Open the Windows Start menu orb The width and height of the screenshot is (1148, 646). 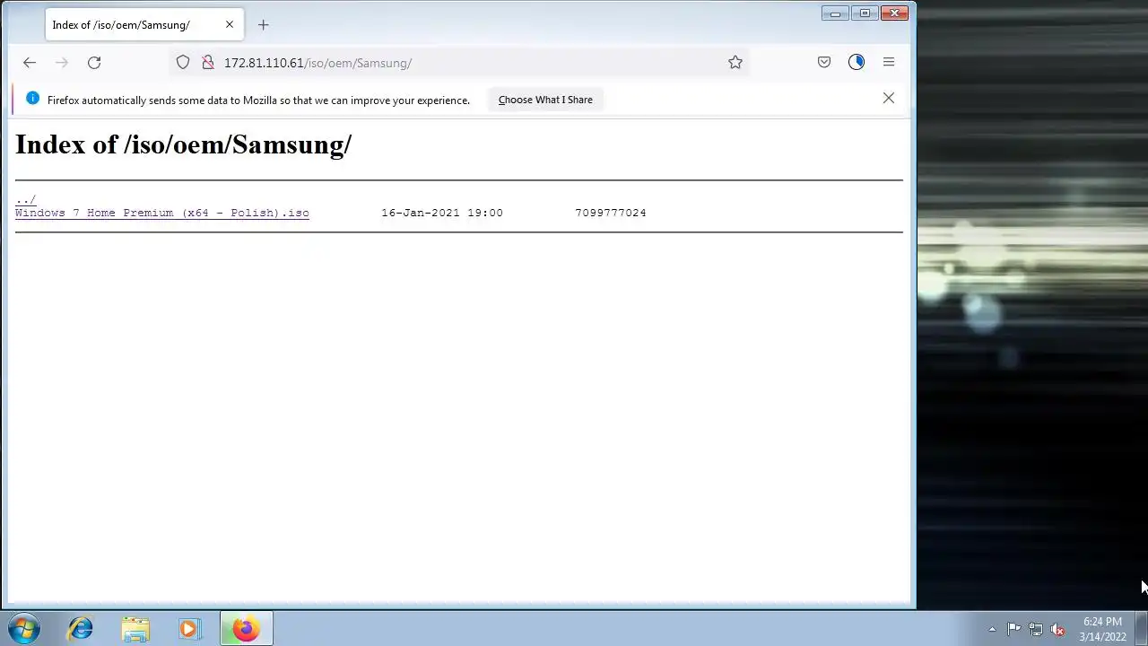pyautogui.click(x=23, y=628)
